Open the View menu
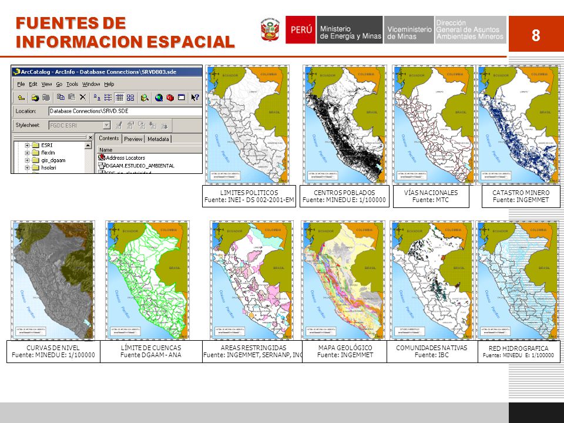 46,84
